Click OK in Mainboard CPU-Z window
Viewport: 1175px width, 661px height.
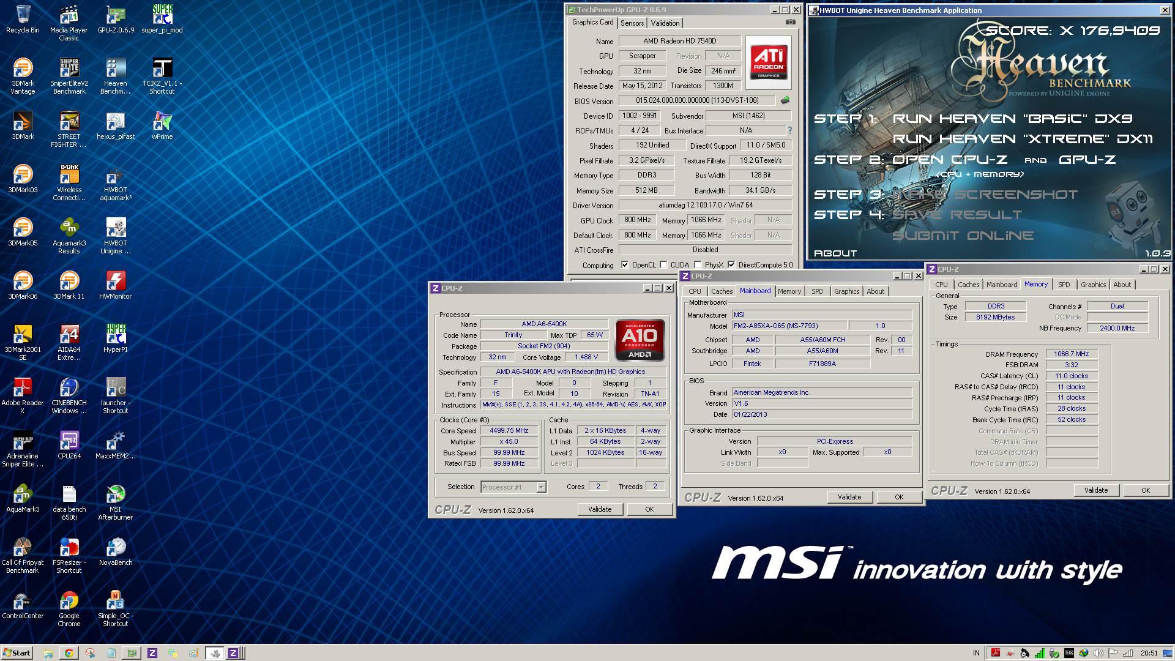tap(898, 497)
